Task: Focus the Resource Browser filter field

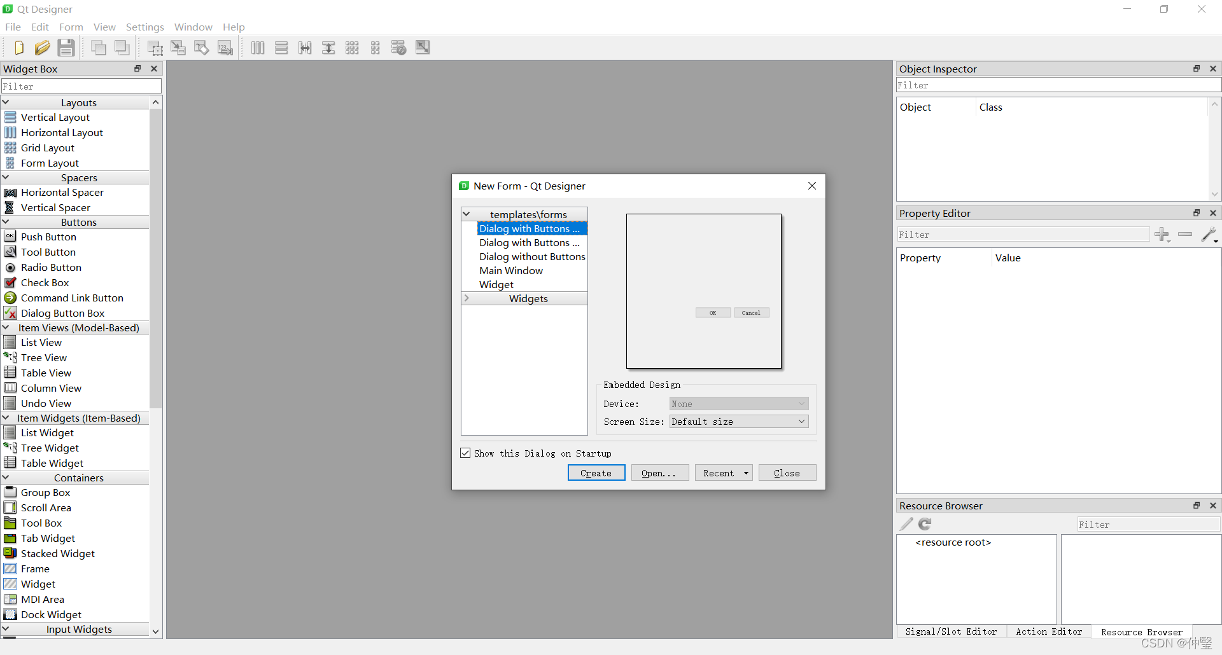Action: point(1148,524)
